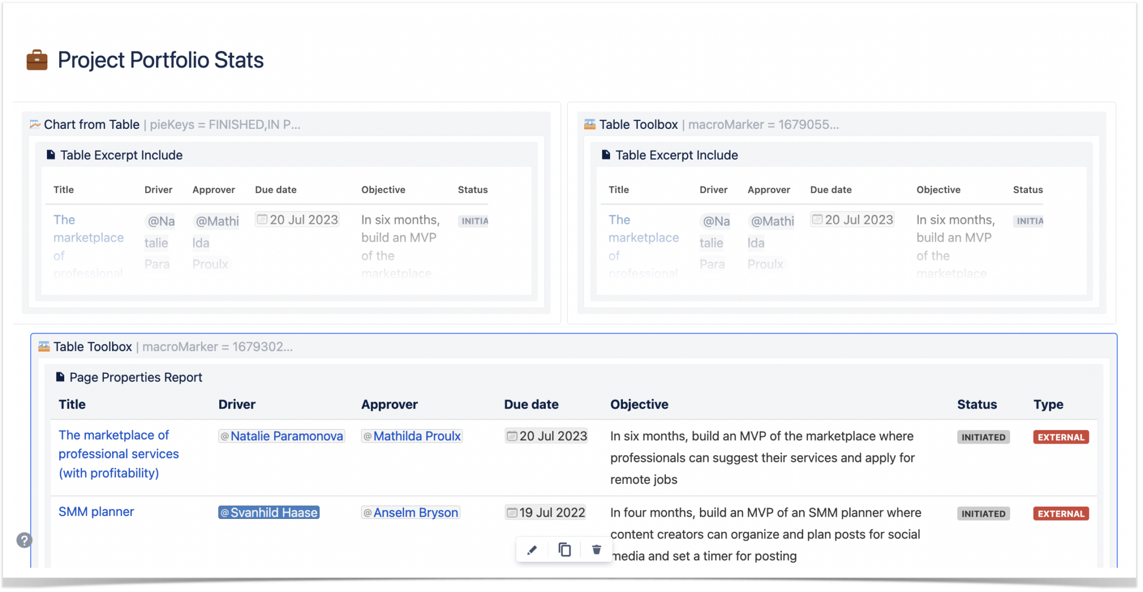Click the copy macro icon in the floating toolbar
This screenshot has height=592, width=1143.
[564, 550]
